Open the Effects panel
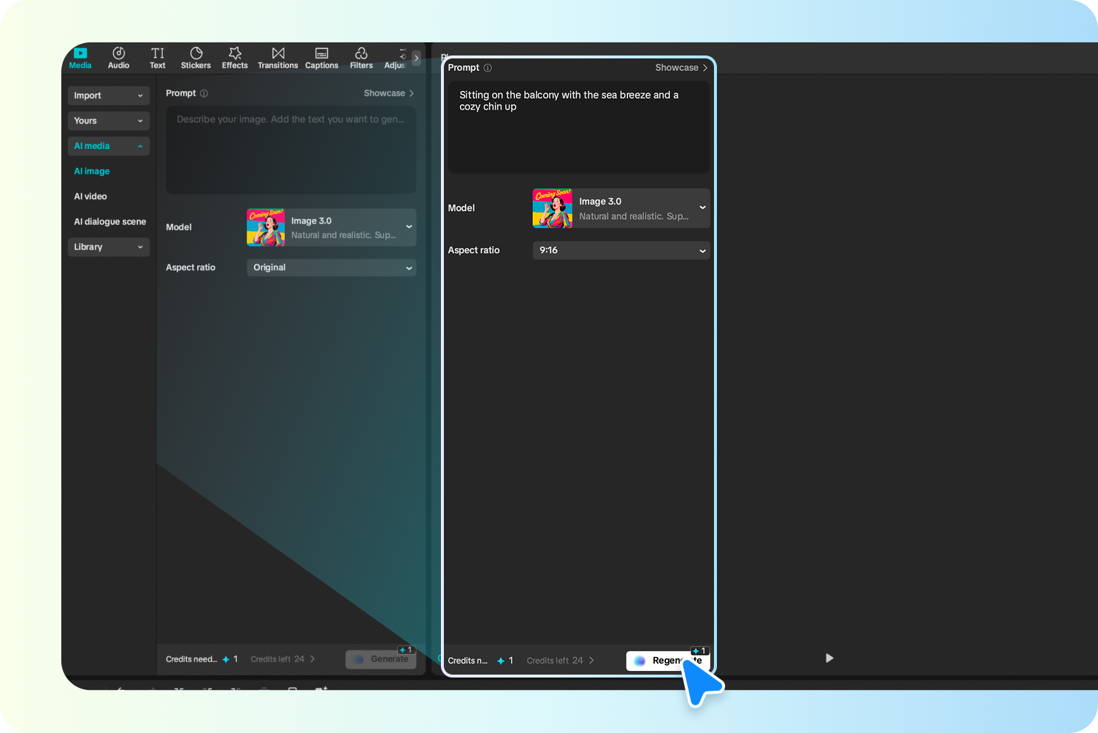The height and width of the screenshot is (733, 1098). (234, 58)
